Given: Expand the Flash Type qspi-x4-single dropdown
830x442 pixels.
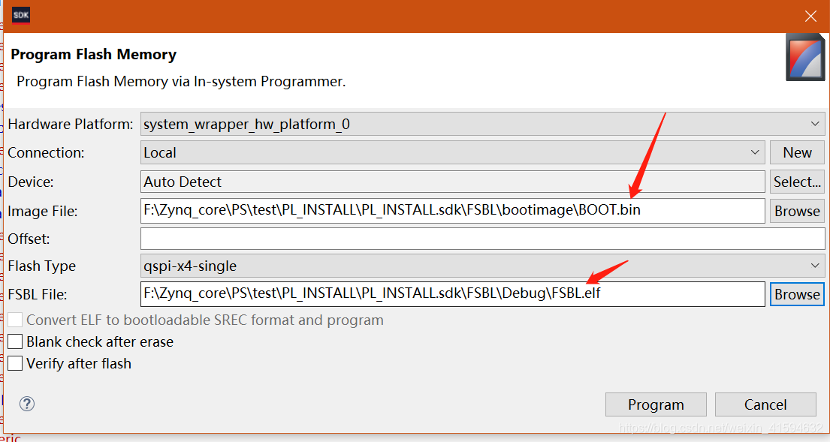Looking at the screenshot, I should point(482,266).
